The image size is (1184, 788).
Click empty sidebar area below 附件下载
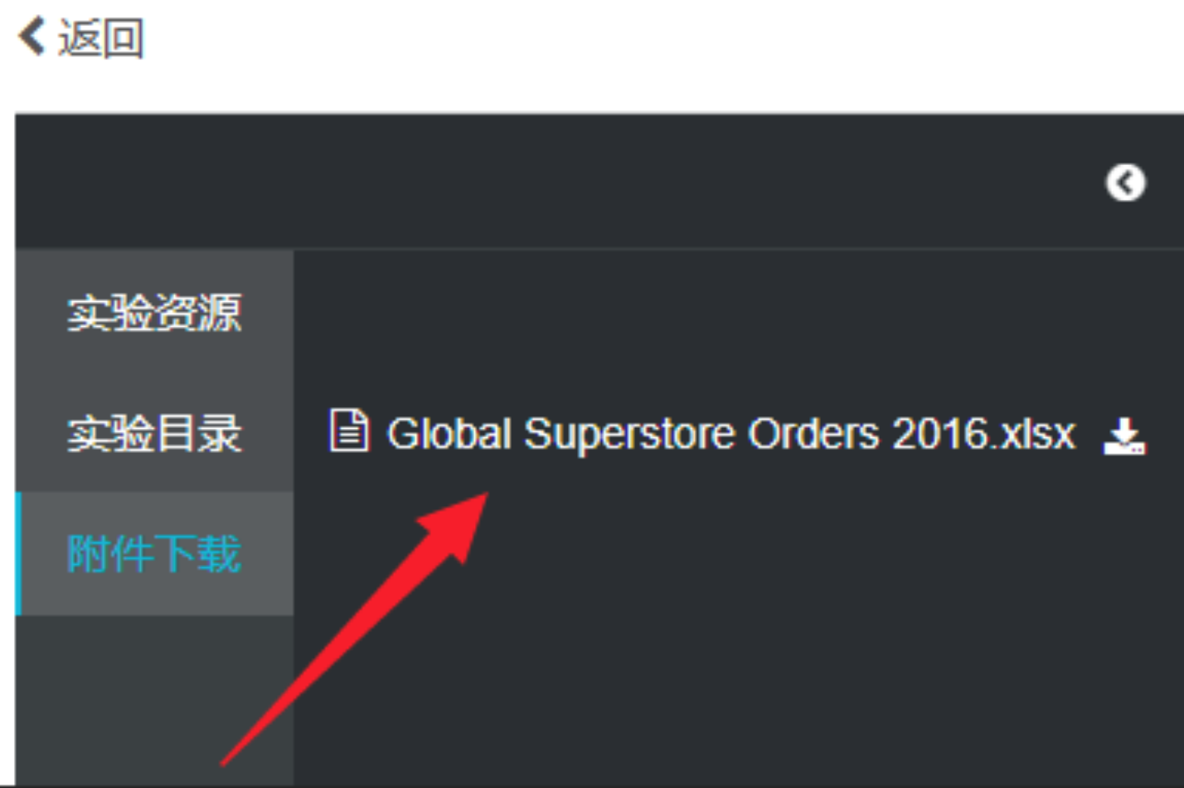click(x=154, y=701)
